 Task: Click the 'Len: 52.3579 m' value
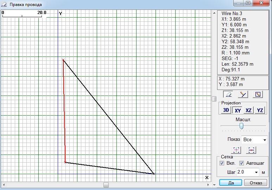[x=237, y=64]
